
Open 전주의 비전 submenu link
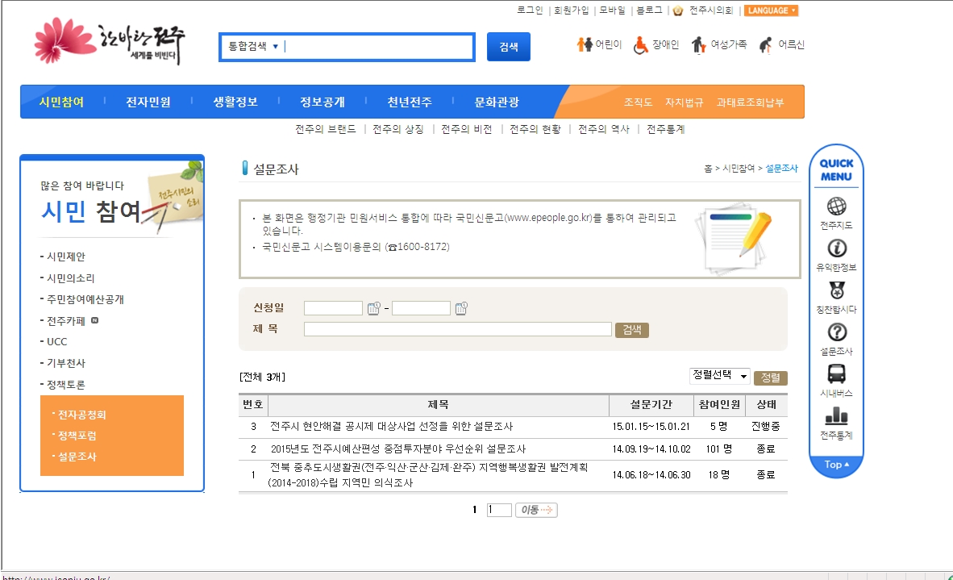click(x=467, y=129)
